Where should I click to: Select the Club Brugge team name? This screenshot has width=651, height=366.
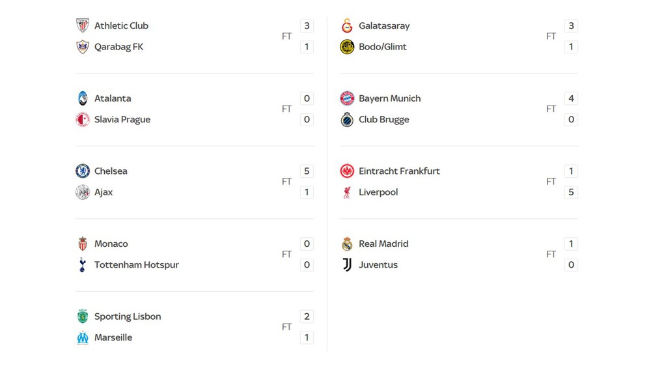pyautogui.click(x=383, y=119)
